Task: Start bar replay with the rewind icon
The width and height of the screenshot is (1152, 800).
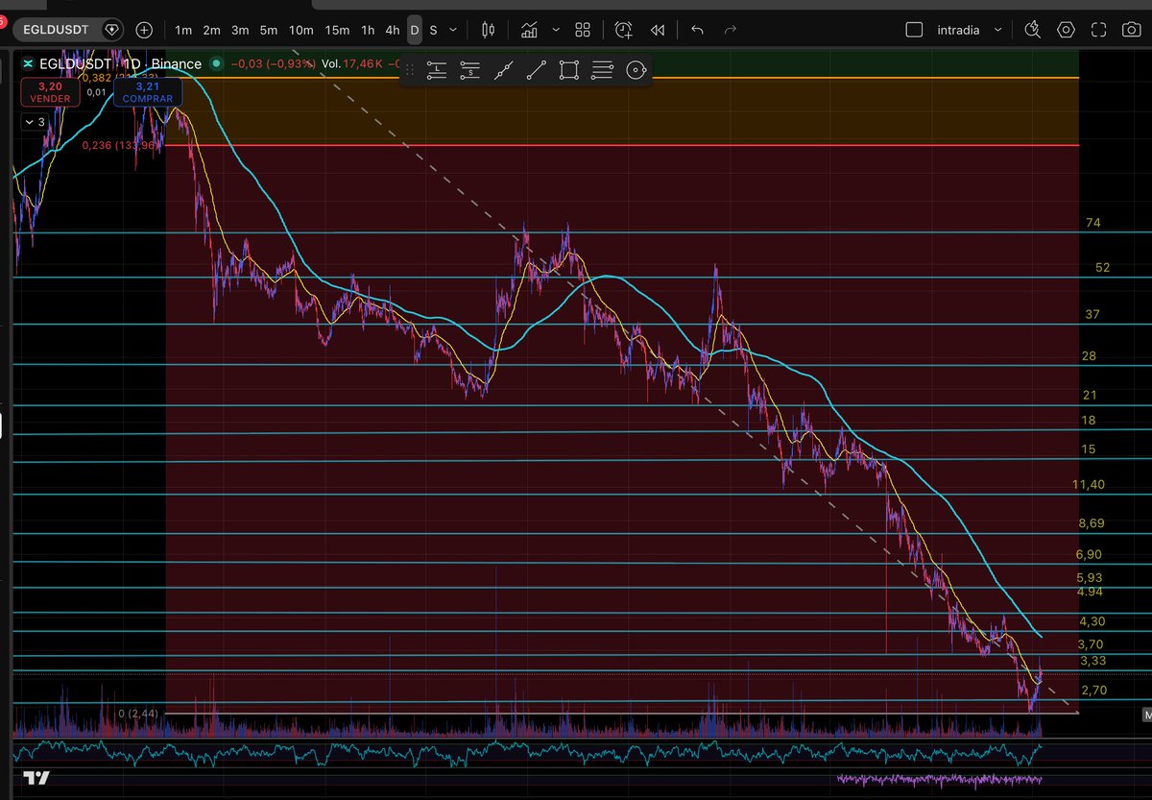Action: pyautogui.click(x=658, y=30)
